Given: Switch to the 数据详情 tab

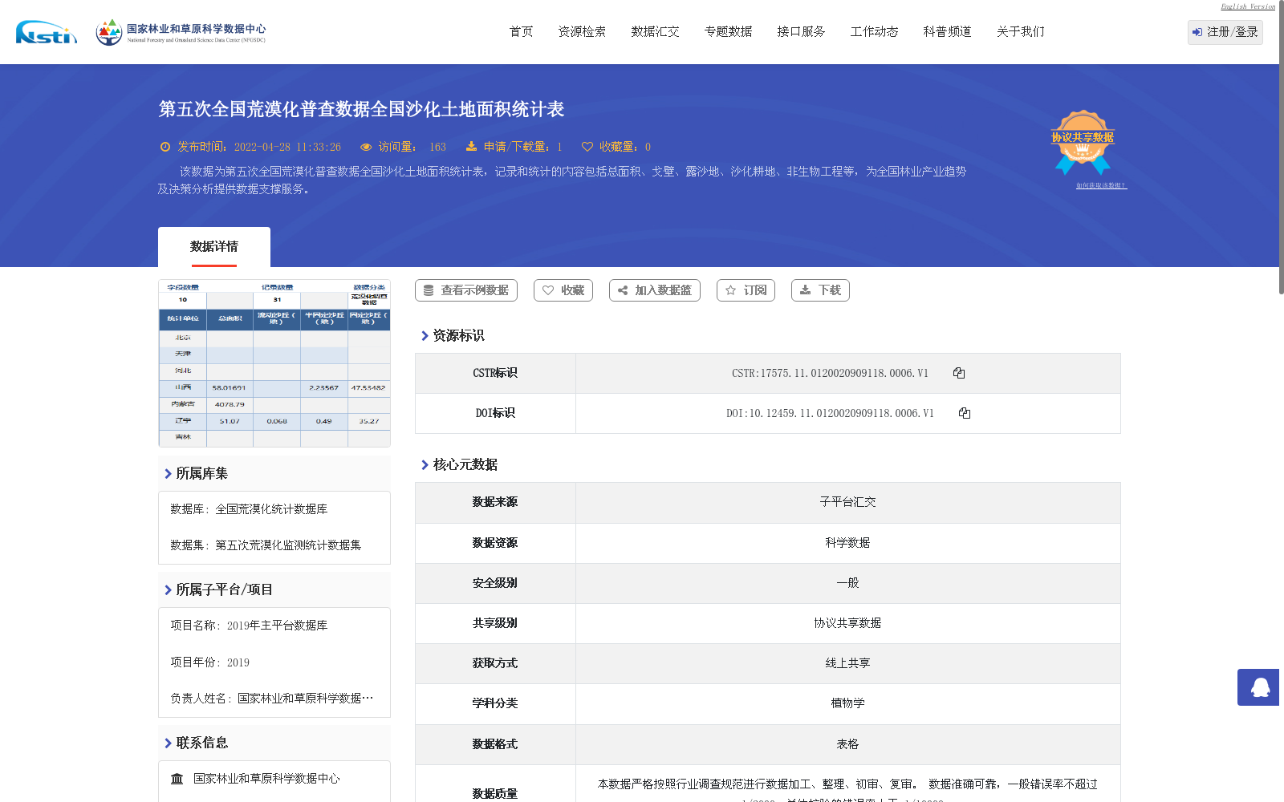Looking at the screenshot, I should pos(213,247).
